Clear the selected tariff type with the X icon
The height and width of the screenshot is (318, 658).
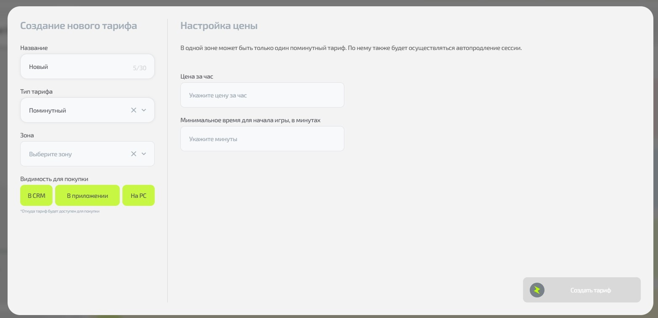click(x=134, y=110)
